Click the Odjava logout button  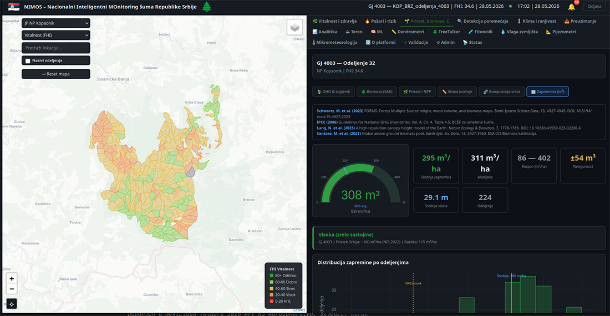click(x=594, y=7)
